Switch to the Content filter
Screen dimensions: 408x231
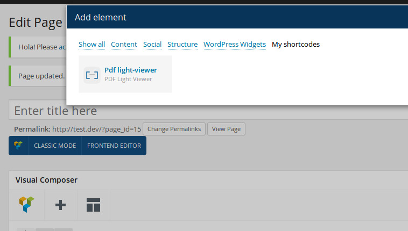pos(124,45)
